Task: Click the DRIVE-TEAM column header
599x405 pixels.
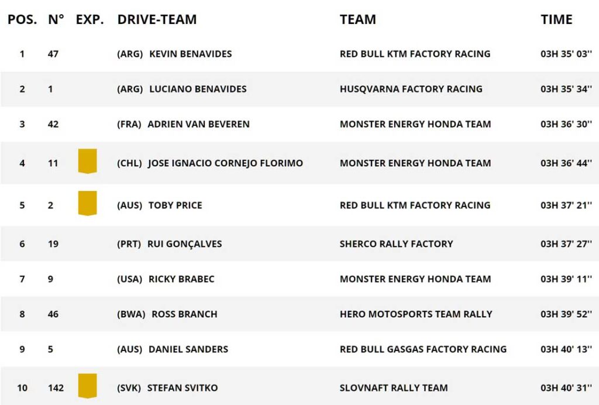Action: click(x=157, y=19)
